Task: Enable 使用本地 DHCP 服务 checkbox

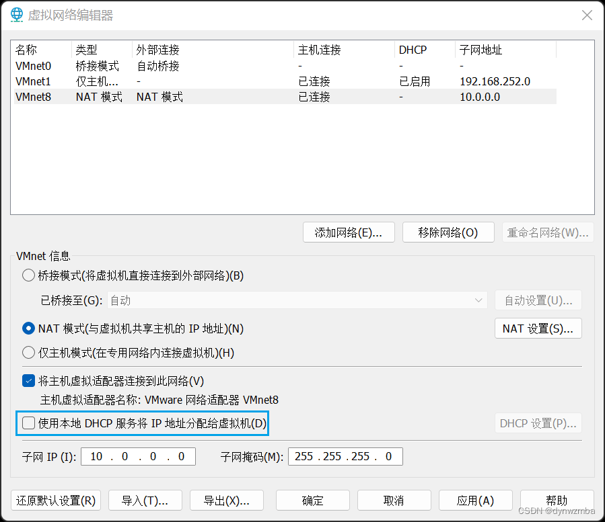Action: click(x=28, y=423)
